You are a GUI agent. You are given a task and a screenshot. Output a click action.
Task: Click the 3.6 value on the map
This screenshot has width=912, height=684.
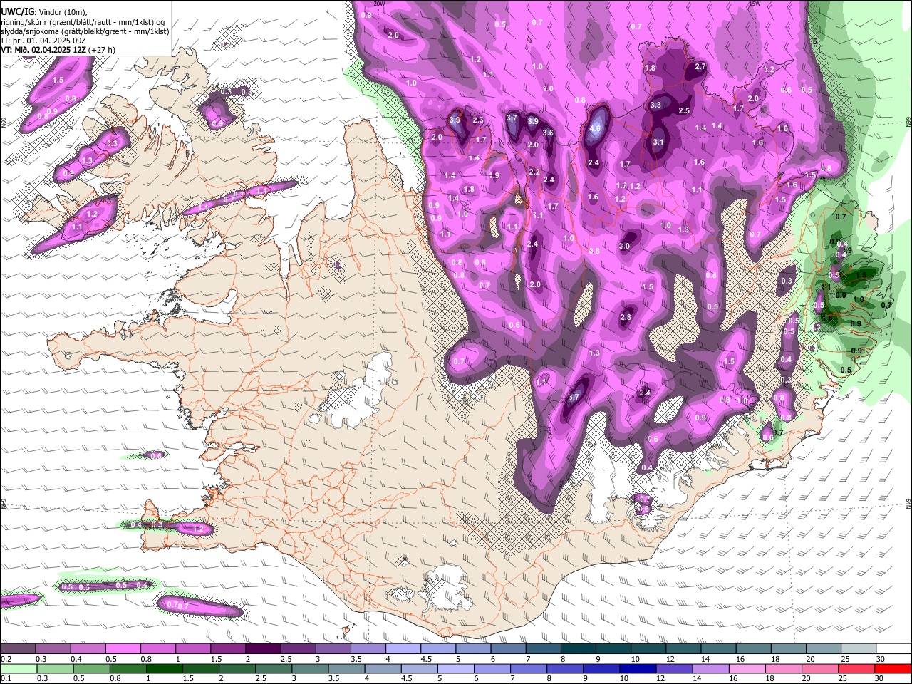click(548, 133)
